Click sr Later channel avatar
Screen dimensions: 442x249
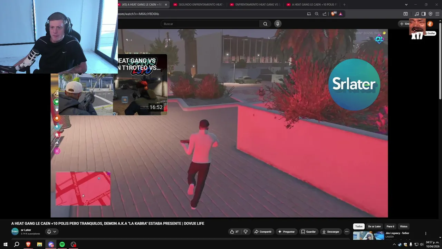pyautogui.click(x=15, y=232)
